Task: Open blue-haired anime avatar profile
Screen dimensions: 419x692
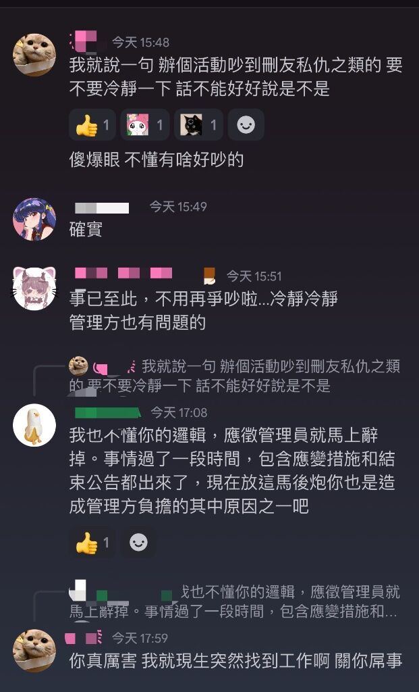Action: [34, 220]
